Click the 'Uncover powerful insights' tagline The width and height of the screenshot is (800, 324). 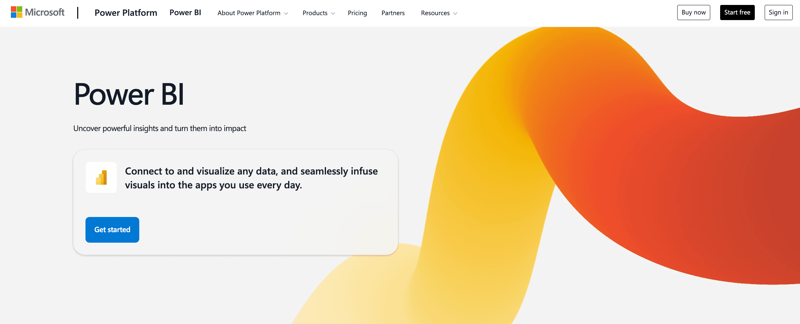(x=160, y=128)
